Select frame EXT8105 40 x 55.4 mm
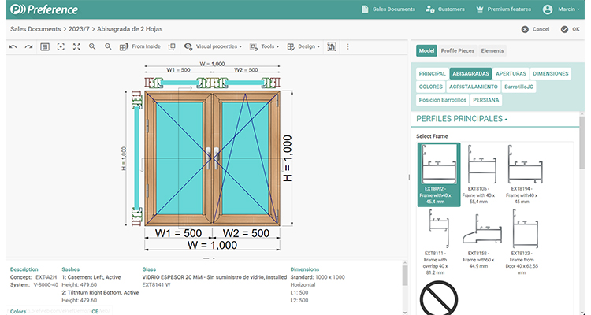The height and width of the screenshot is (315, 591). [x=478, y=175]
